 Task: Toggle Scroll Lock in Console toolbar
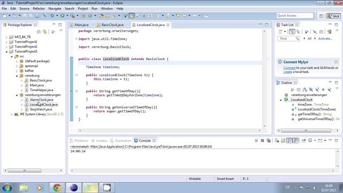(283, 140)
